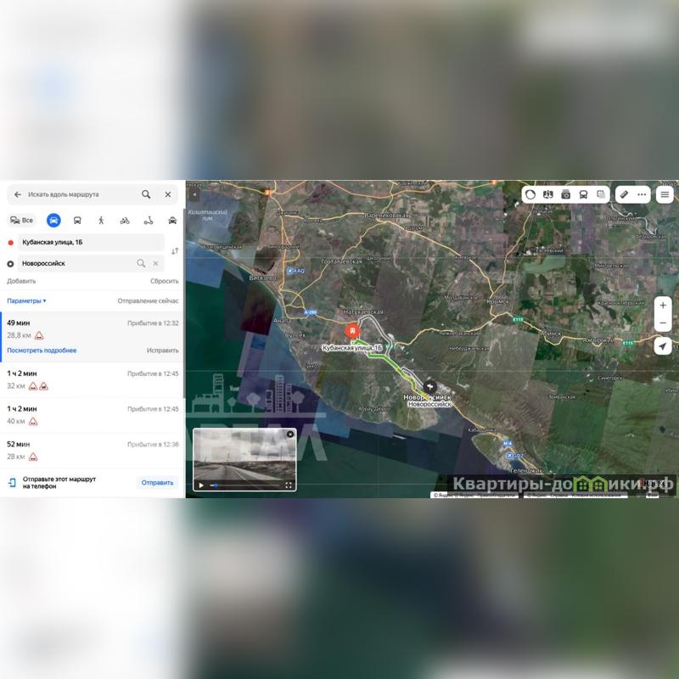The width and height of the screenshot is (679, 679).
Task: Open the hamburger main menu
Action: (665, 194)
